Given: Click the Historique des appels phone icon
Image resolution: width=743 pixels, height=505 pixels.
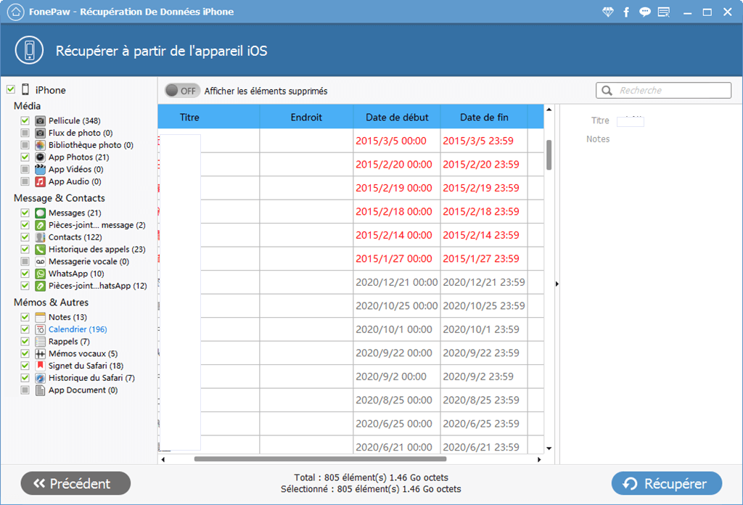Looking at the screenshot, I should pyautogui.click(x=41, y=249).
